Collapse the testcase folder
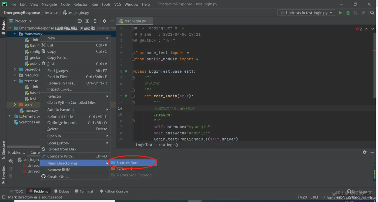 [15, 81]
